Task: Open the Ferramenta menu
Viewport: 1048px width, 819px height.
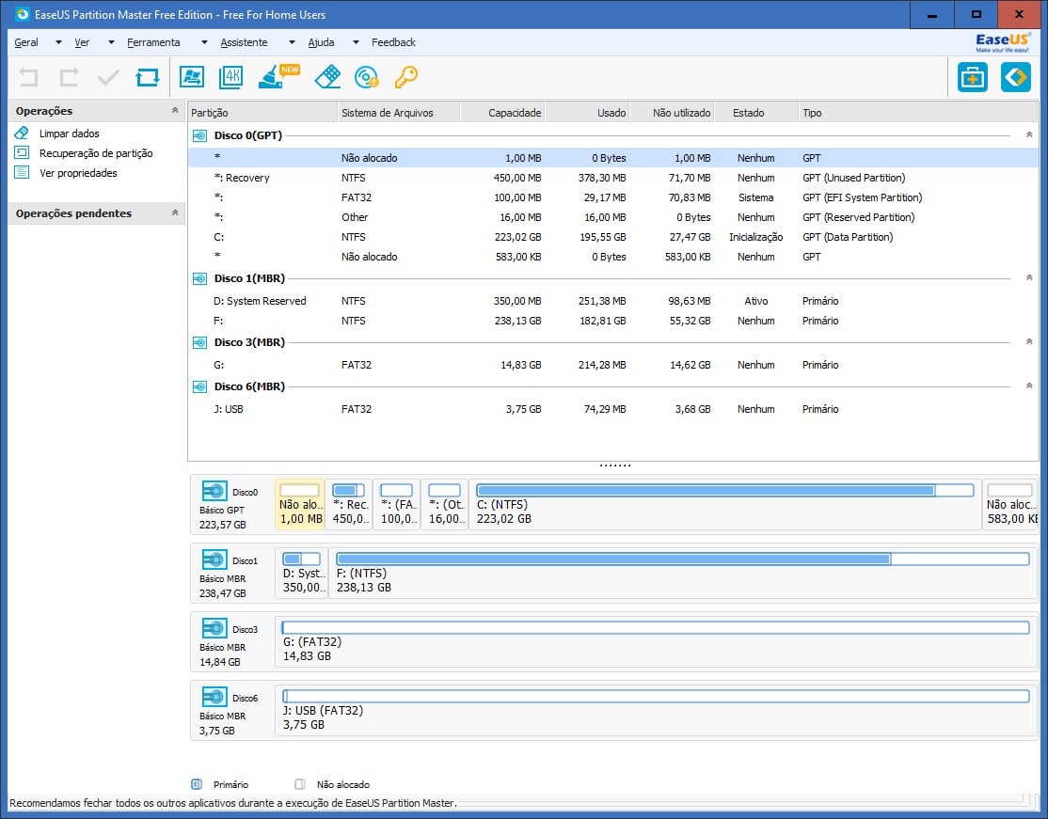Action: [x=153, y=42]
